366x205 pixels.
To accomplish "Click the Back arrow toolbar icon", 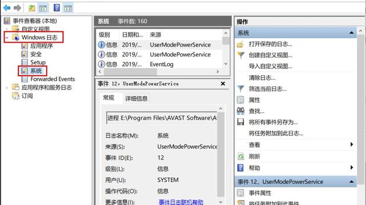I will [7, 8].
